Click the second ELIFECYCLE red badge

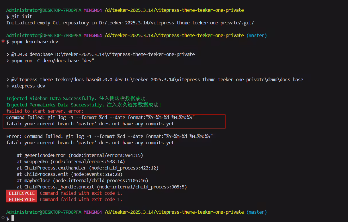pyautogui.click(x=22, y=199)
